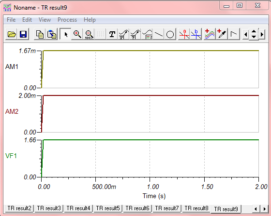Toggle the pointer selection tool
The image size is (271, 216).
pos(65,34)
